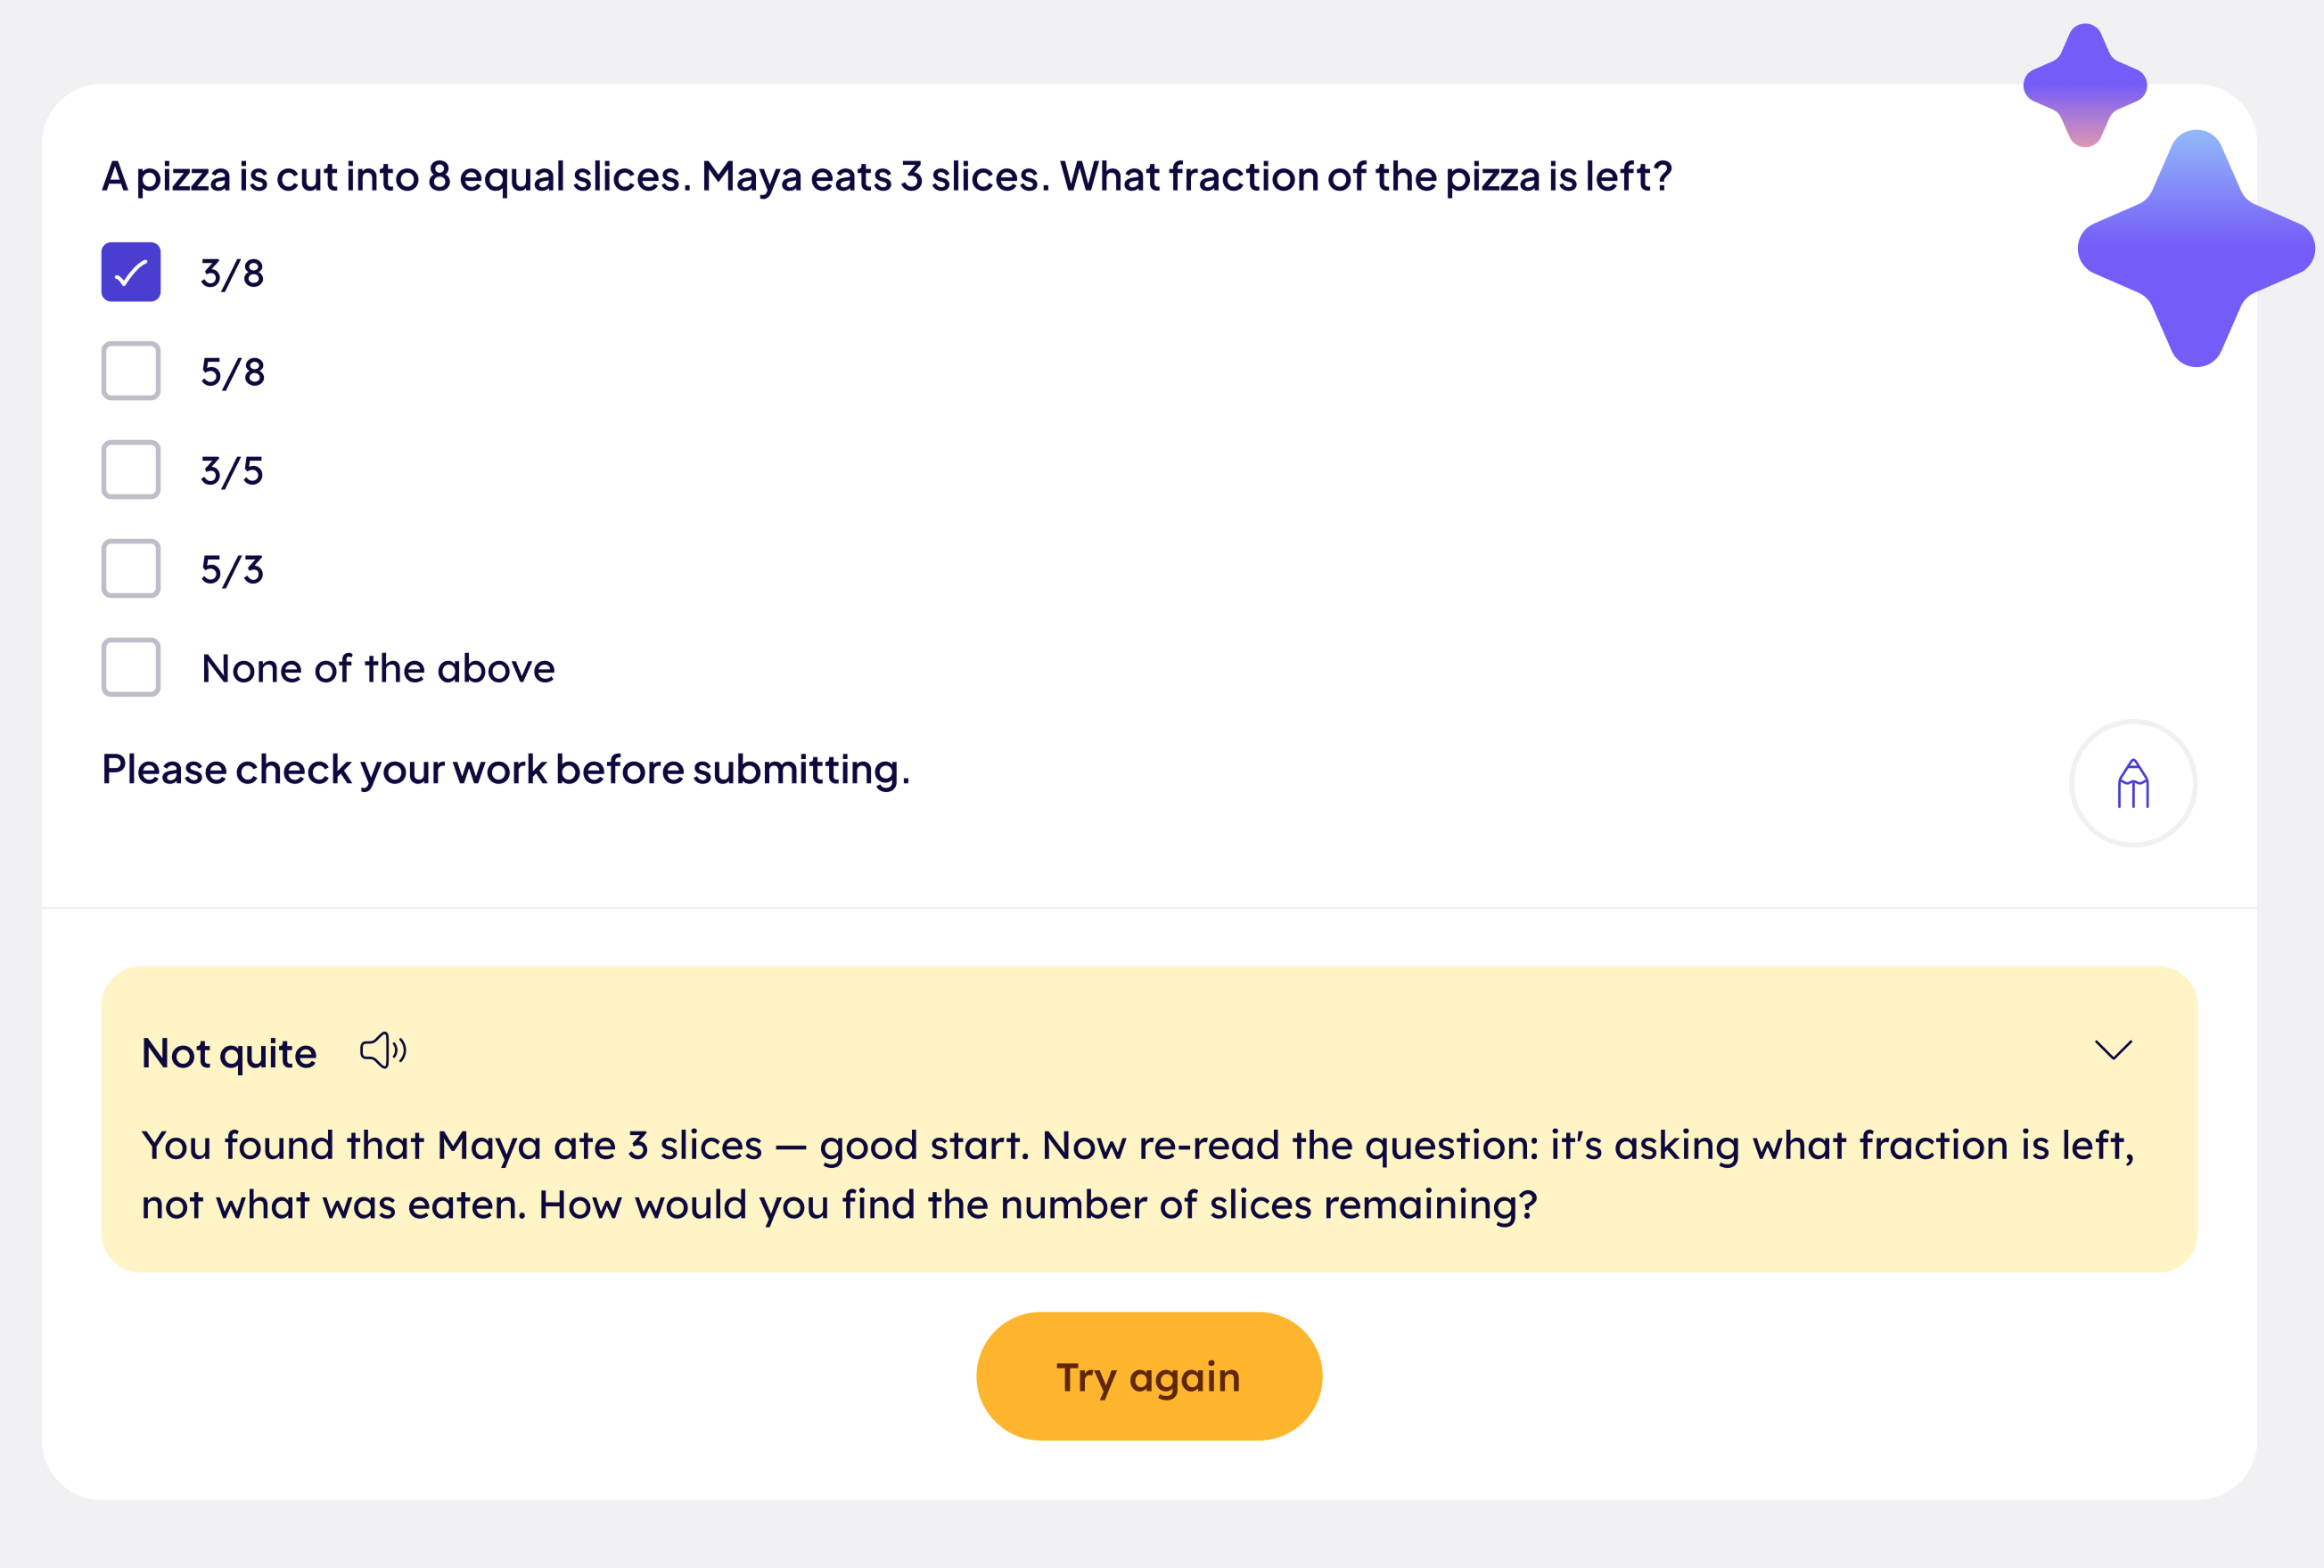Select the 5/8 answer label
2324x1568 pixels.
tap(233, 372)
